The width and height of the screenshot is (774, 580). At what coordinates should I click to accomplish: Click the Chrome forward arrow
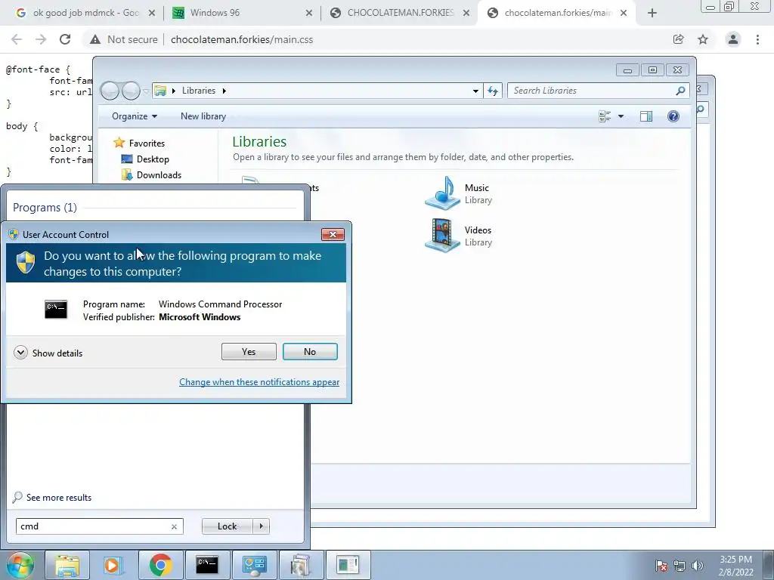[x=41, y=39]
